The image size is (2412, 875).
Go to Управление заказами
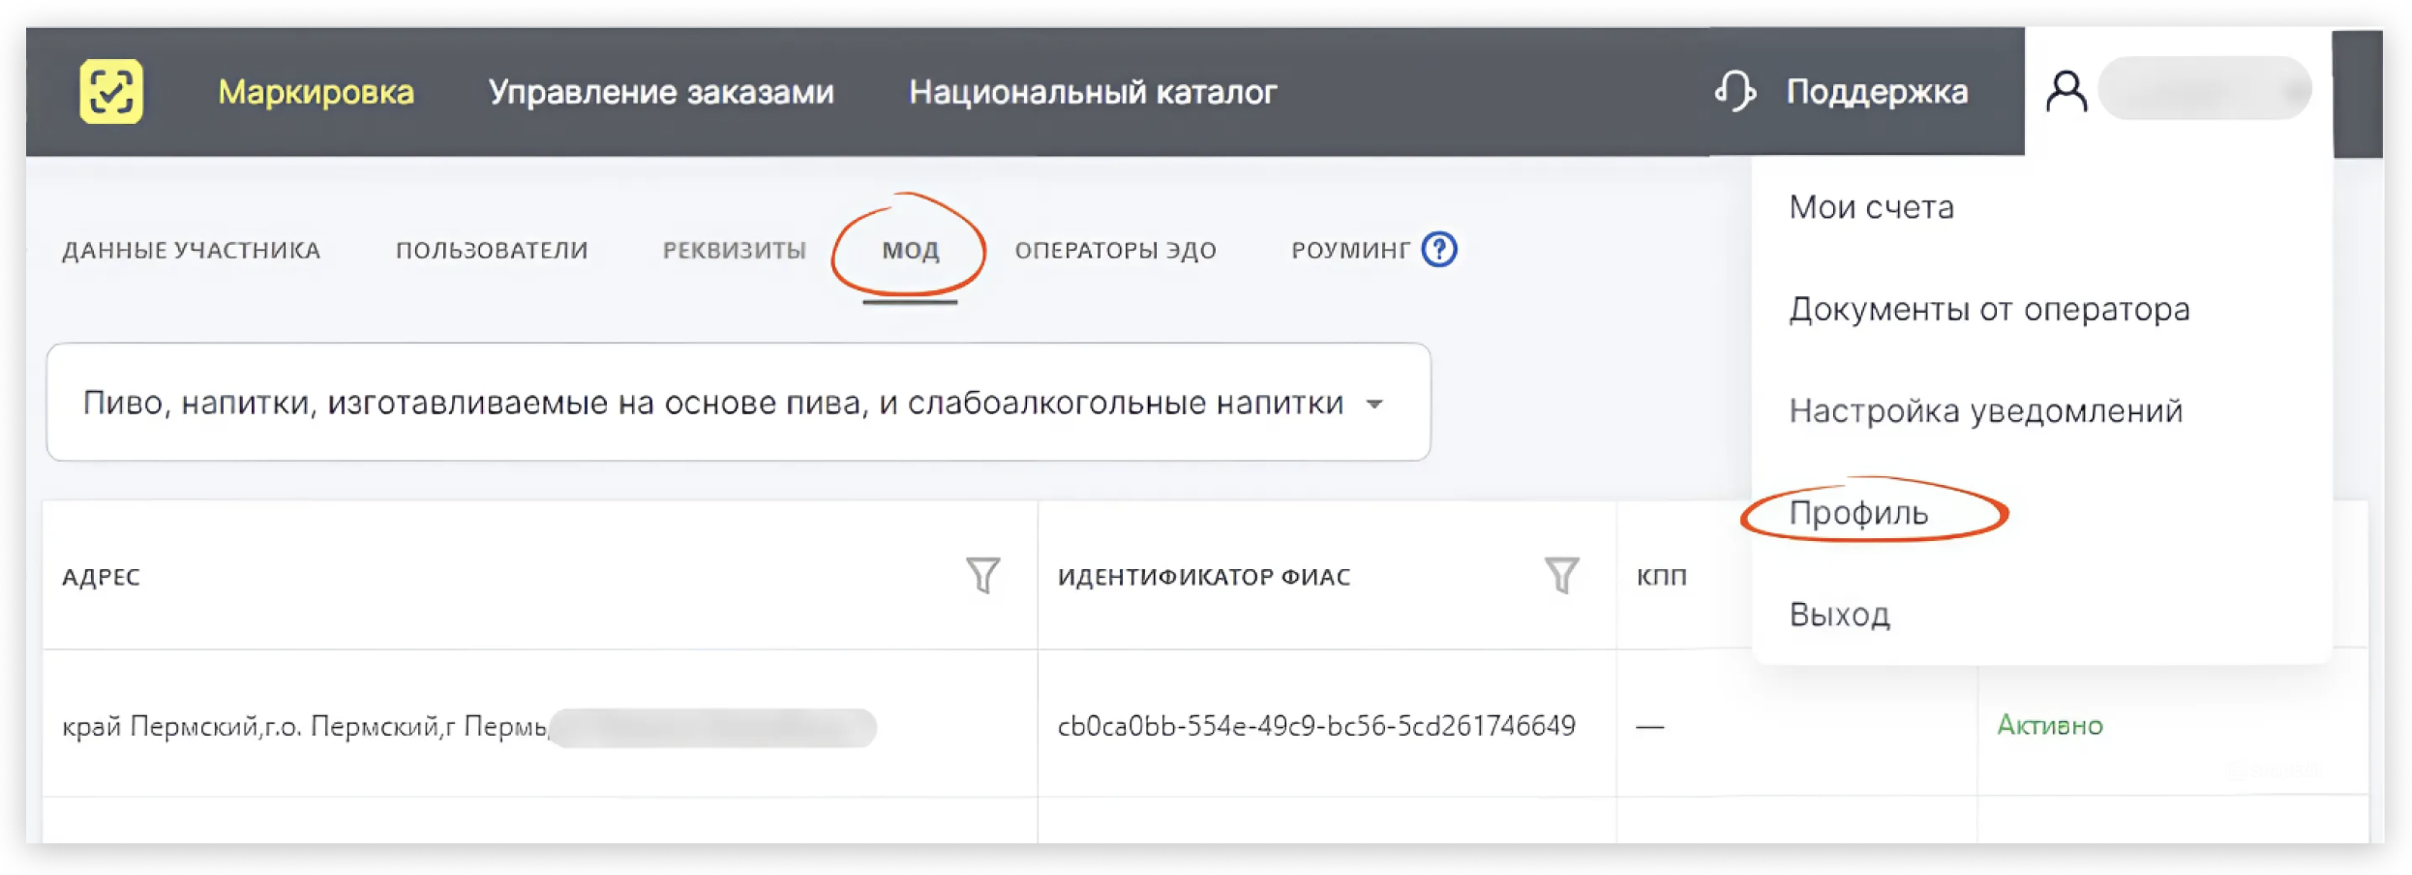[660, 92]
